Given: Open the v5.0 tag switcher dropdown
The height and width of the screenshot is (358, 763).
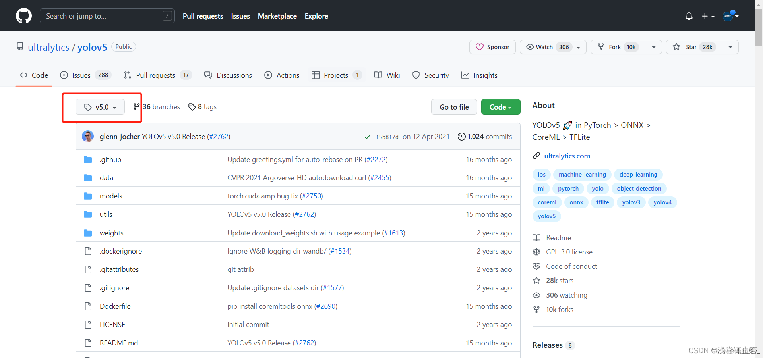Looking at the screenshot, I should [100, 107].
